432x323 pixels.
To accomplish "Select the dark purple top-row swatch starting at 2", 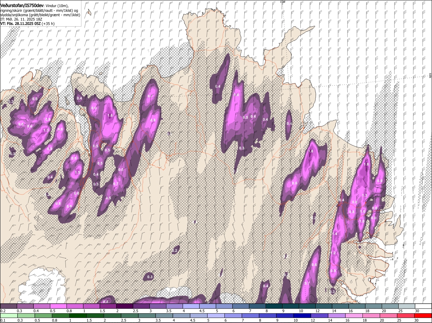I will (x=125, y=306).
